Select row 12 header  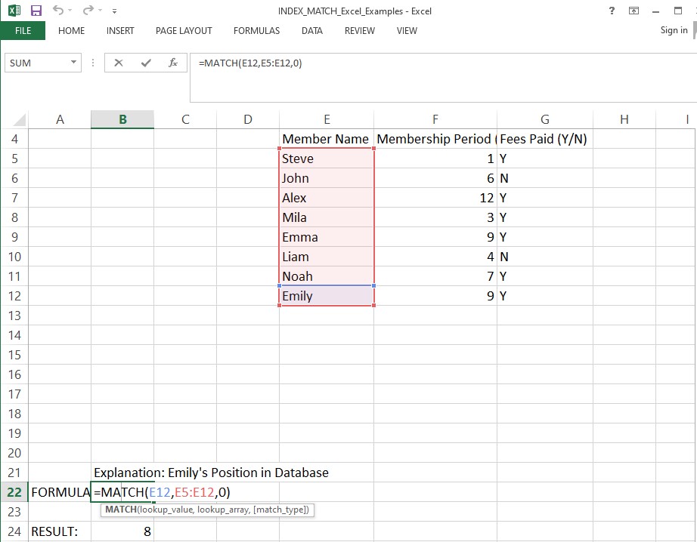point(15,296)
